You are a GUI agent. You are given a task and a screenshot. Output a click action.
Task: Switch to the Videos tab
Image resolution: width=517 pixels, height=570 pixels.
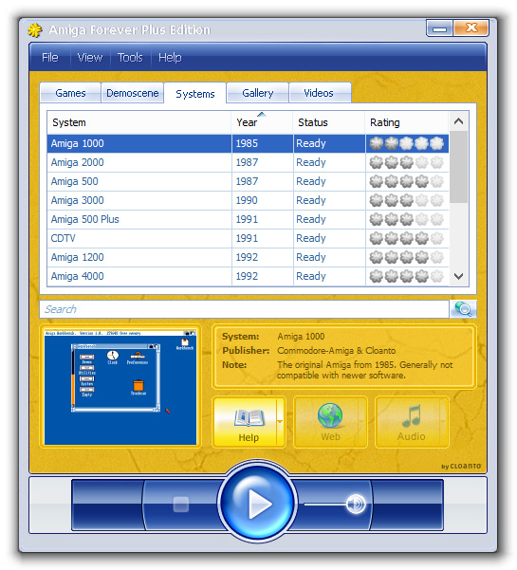tap(319, 93)
